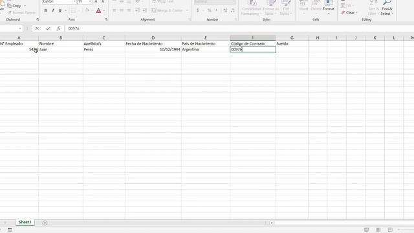414x233 pixels.
Task: Click the horizontal scrollbar left arrow
Action: (x=272, y=223)
